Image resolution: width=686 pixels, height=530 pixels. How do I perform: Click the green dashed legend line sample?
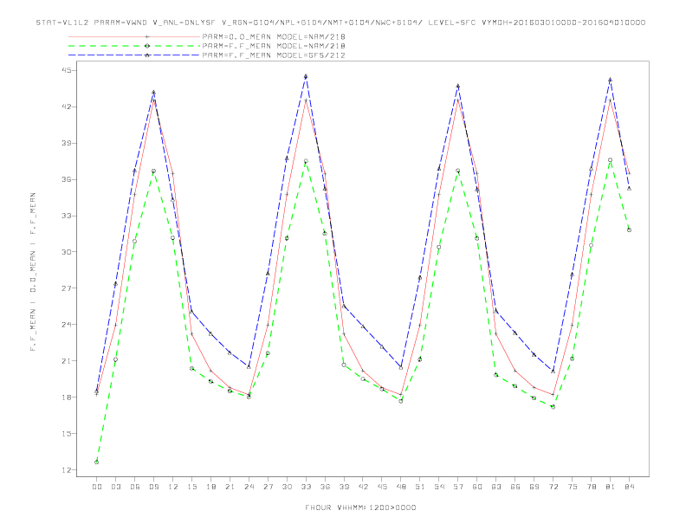point(134,46)
